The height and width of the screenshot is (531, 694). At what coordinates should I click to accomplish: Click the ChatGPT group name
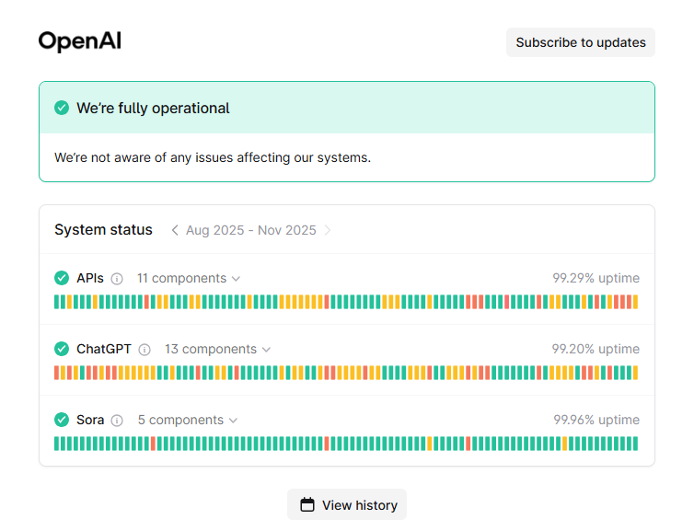click(x=104, y=349)
